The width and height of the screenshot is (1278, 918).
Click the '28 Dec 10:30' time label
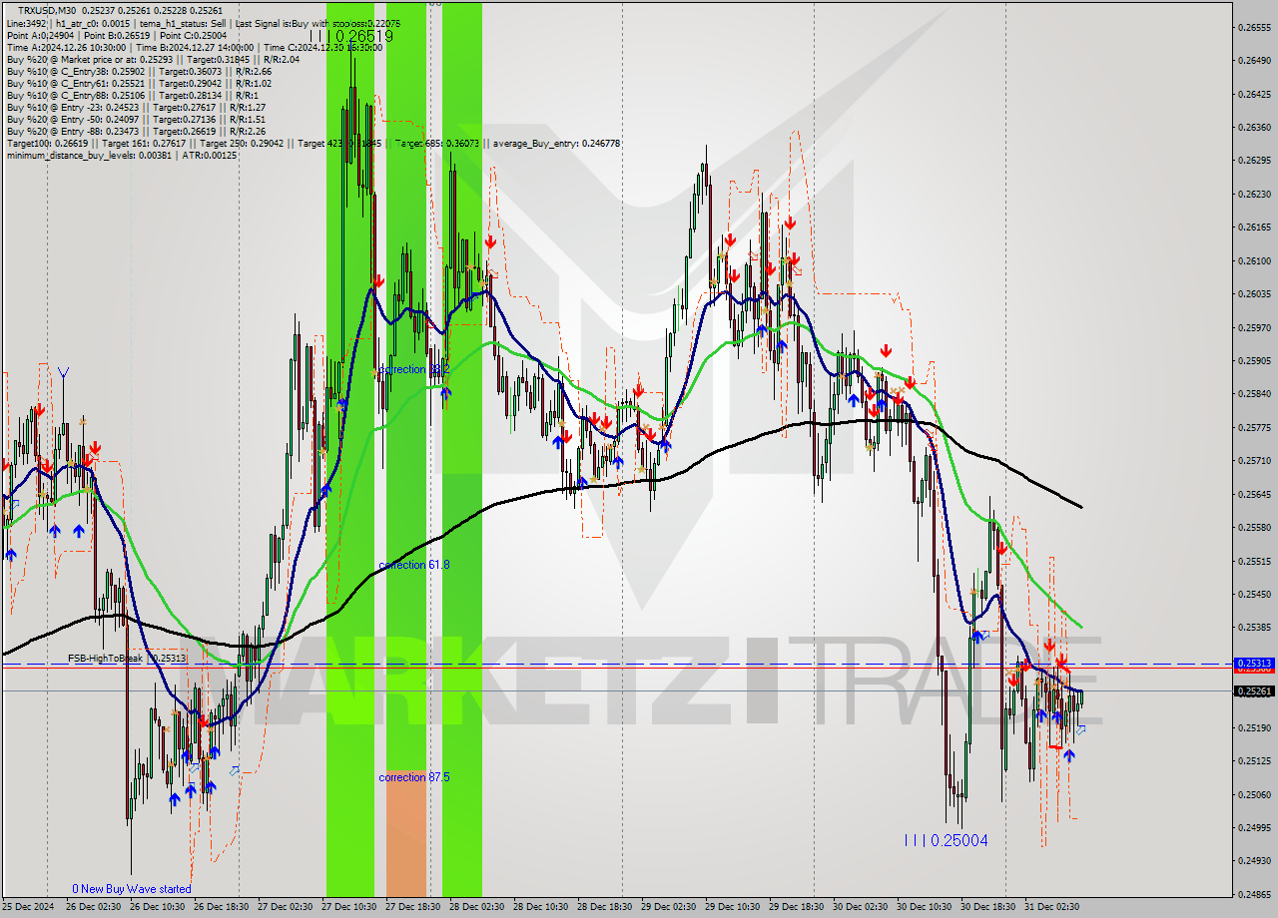click(541, 907)
